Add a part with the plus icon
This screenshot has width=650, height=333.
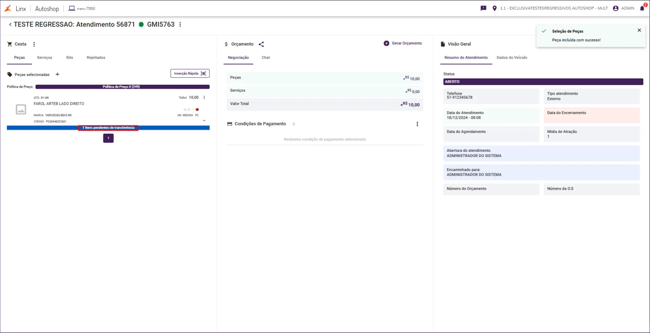(x=57, y=74)
